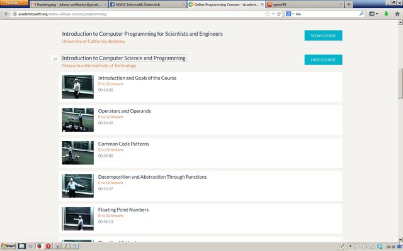Open the Floating Point Numbers lecture
This screenshot has width=403, height=251.
(123, 210)
